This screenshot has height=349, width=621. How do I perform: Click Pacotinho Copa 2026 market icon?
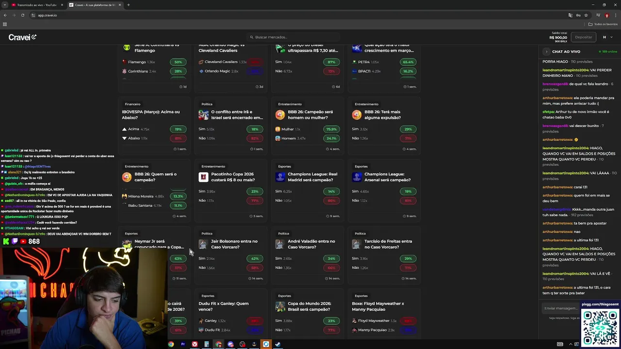click(203, 177)
